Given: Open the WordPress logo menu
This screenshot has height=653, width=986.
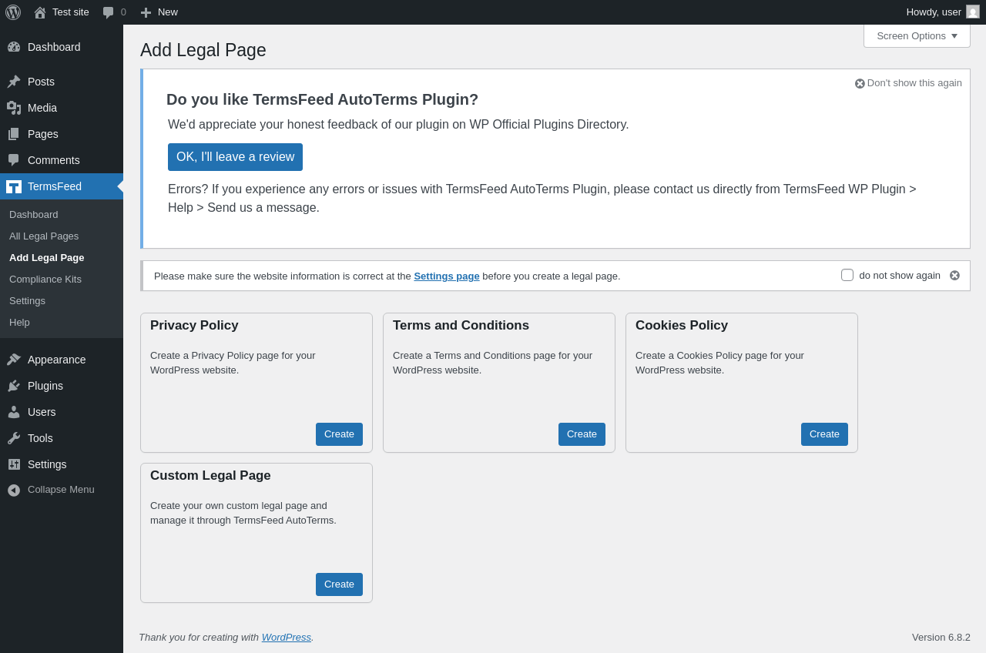Looking at the screenshot, I should (13, 12).
